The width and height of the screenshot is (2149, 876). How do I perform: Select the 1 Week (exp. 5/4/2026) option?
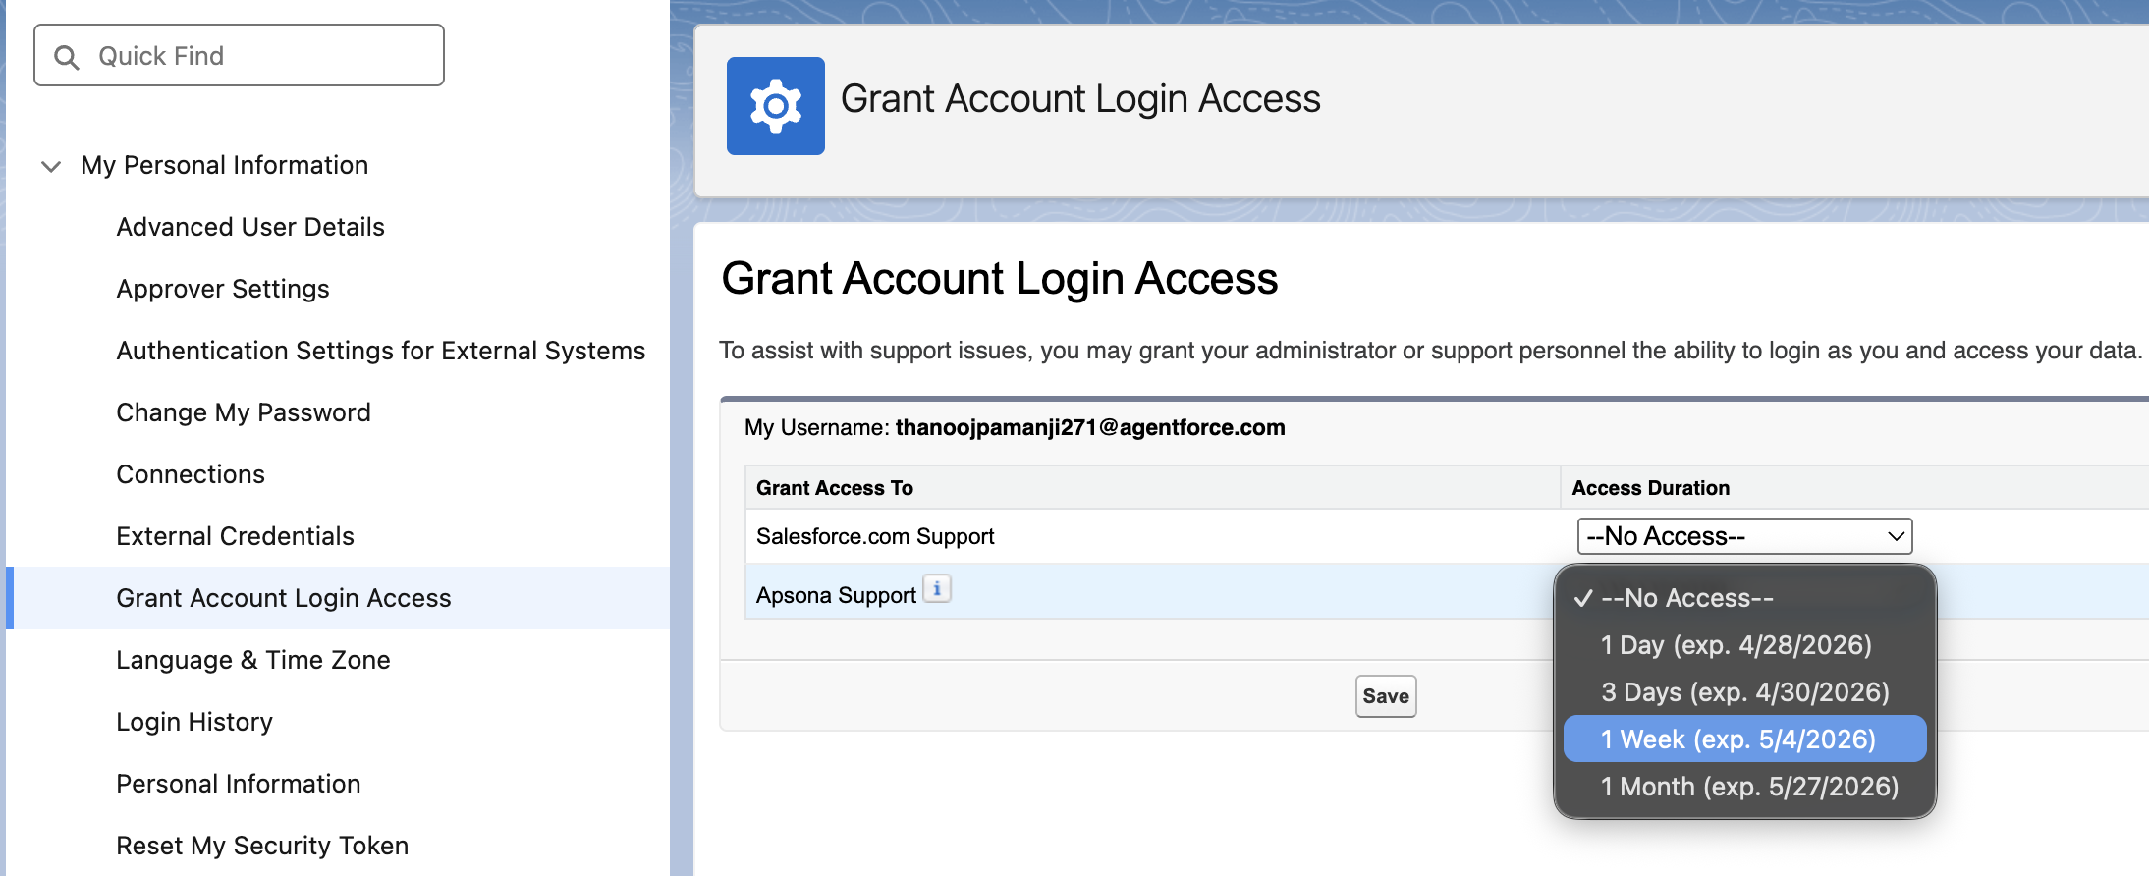coord(1744,739)
